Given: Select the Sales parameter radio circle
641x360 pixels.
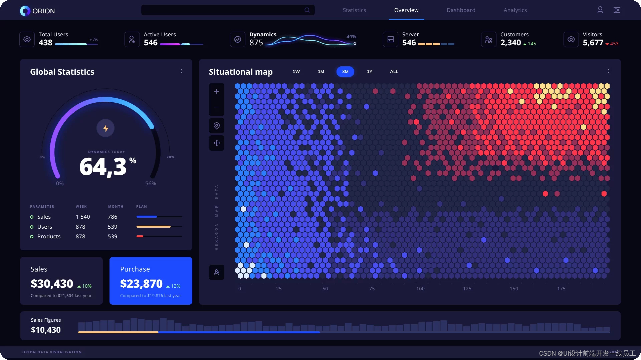Looking at the screenshot, I should click(32, 217).
